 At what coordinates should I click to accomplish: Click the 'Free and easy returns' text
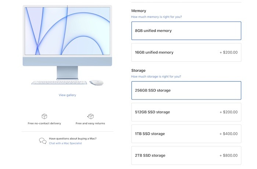pos(90,123)
